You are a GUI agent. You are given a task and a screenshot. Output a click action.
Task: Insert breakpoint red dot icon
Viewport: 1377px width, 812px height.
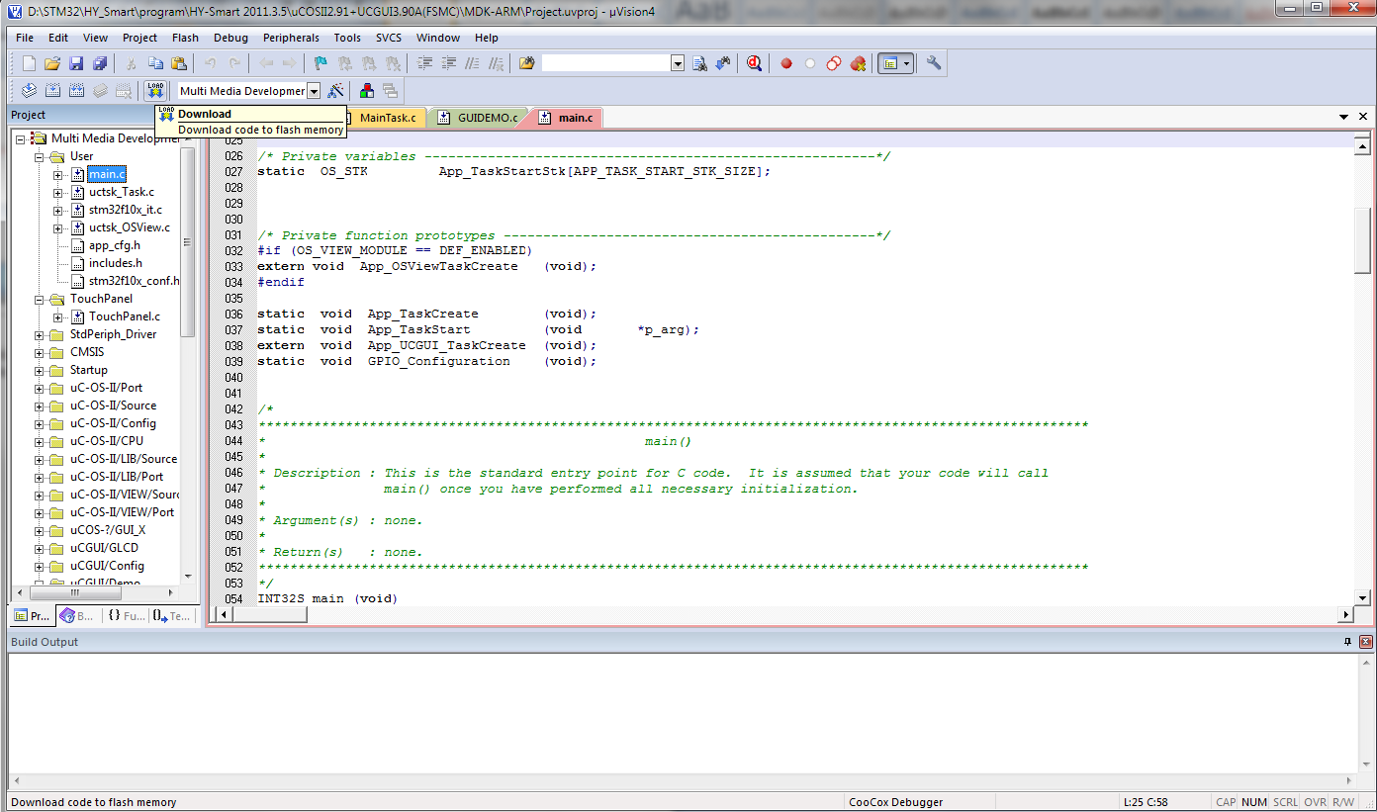[786, 63]
